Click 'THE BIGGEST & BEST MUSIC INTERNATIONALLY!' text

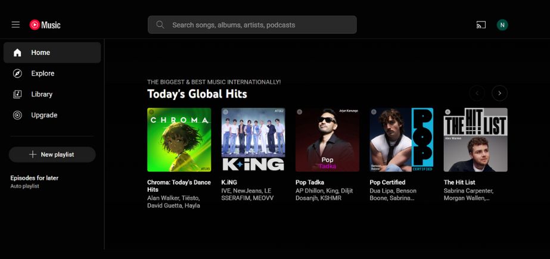pos(214,82)
